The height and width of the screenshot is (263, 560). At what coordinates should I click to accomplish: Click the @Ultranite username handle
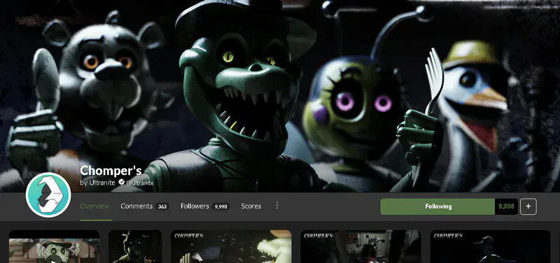pos(139,183)
